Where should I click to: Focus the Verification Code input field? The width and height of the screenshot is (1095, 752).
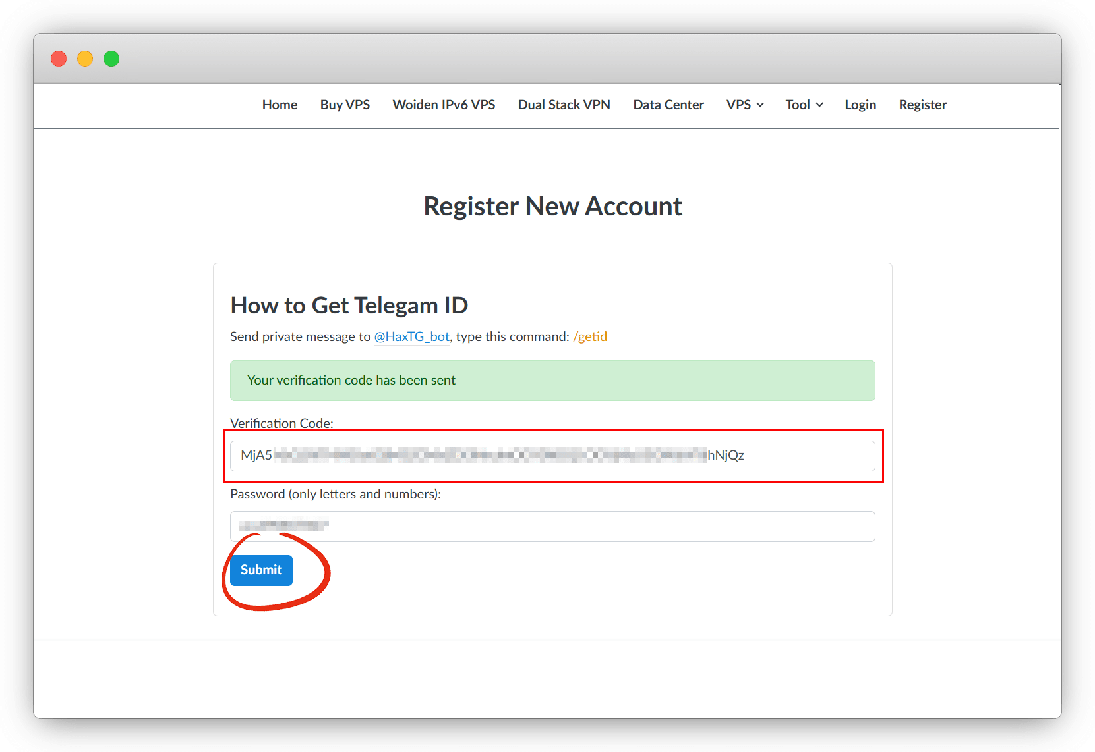click(x=552, y=456)
